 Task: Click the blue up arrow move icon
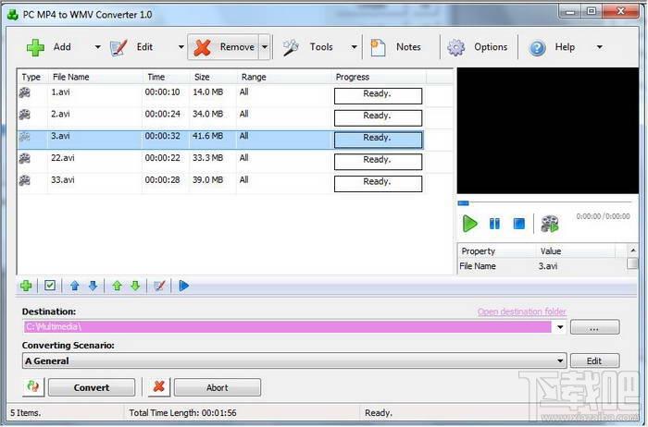74,286
